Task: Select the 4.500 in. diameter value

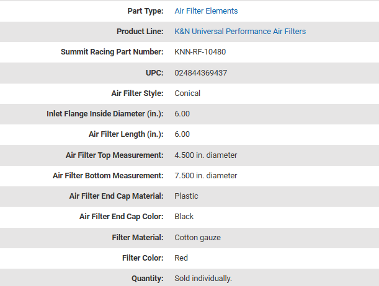Action: click(206, 155)
